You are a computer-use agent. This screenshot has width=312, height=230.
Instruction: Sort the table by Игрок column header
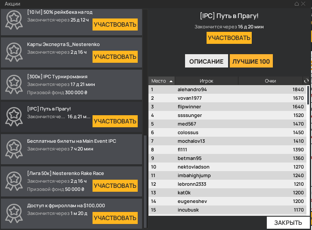pos(206,81)
